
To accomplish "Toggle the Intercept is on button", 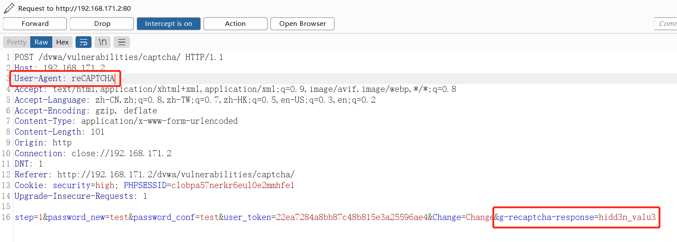I will [168, 24].
